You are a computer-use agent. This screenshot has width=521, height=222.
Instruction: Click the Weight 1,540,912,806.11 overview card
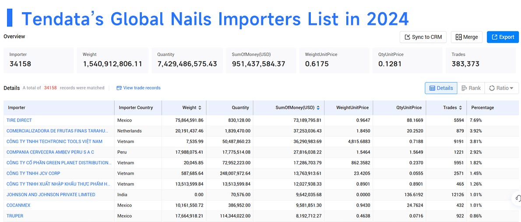[113, 60]
